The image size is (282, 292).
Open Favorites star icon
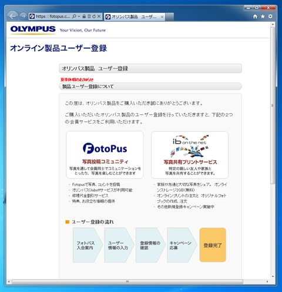pyautogui.click(x=263, y=16)
